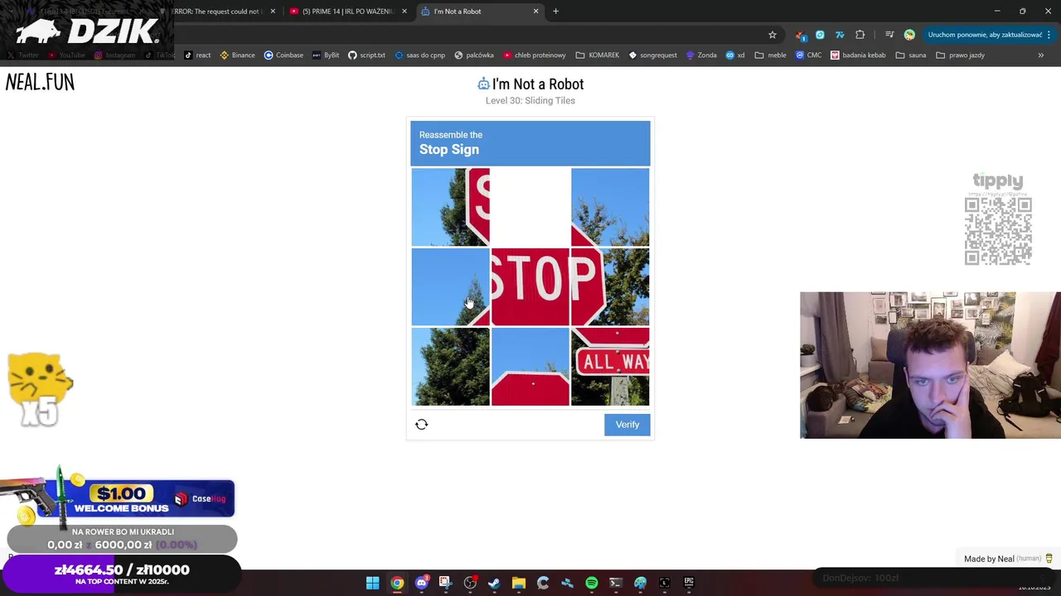Open the badania kebab bookmark
The image size is (1061, 596).
click(858, 55)
